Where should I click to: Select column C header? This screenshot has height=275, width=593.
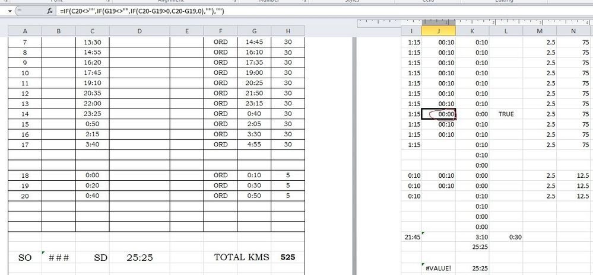click(x=92, y=31)
